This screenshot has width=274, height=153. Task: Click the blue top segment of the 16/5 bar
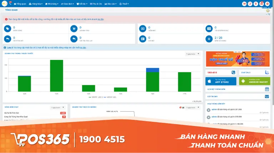pos(153,70)
